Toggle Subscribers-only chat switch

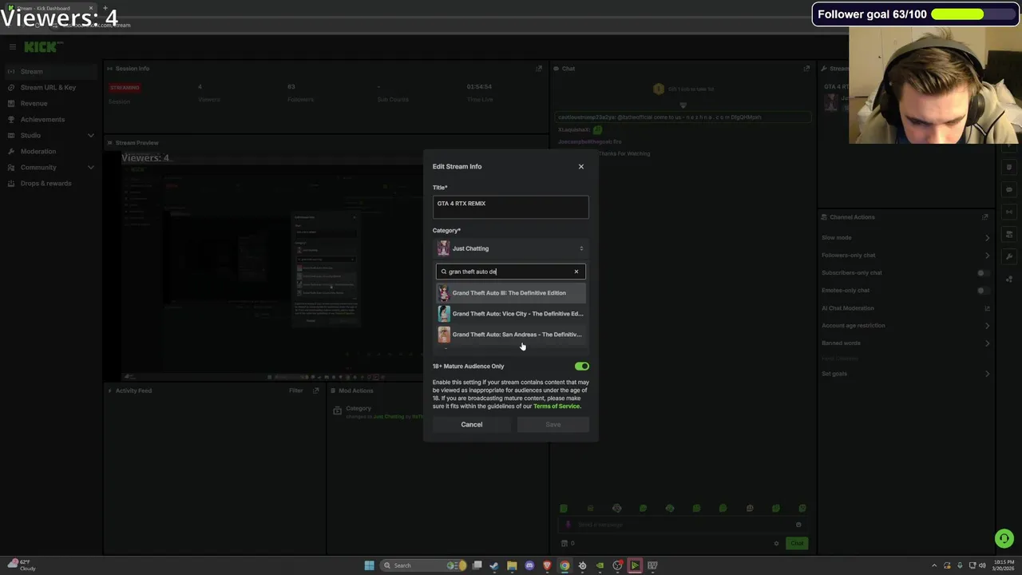point(983,272)
